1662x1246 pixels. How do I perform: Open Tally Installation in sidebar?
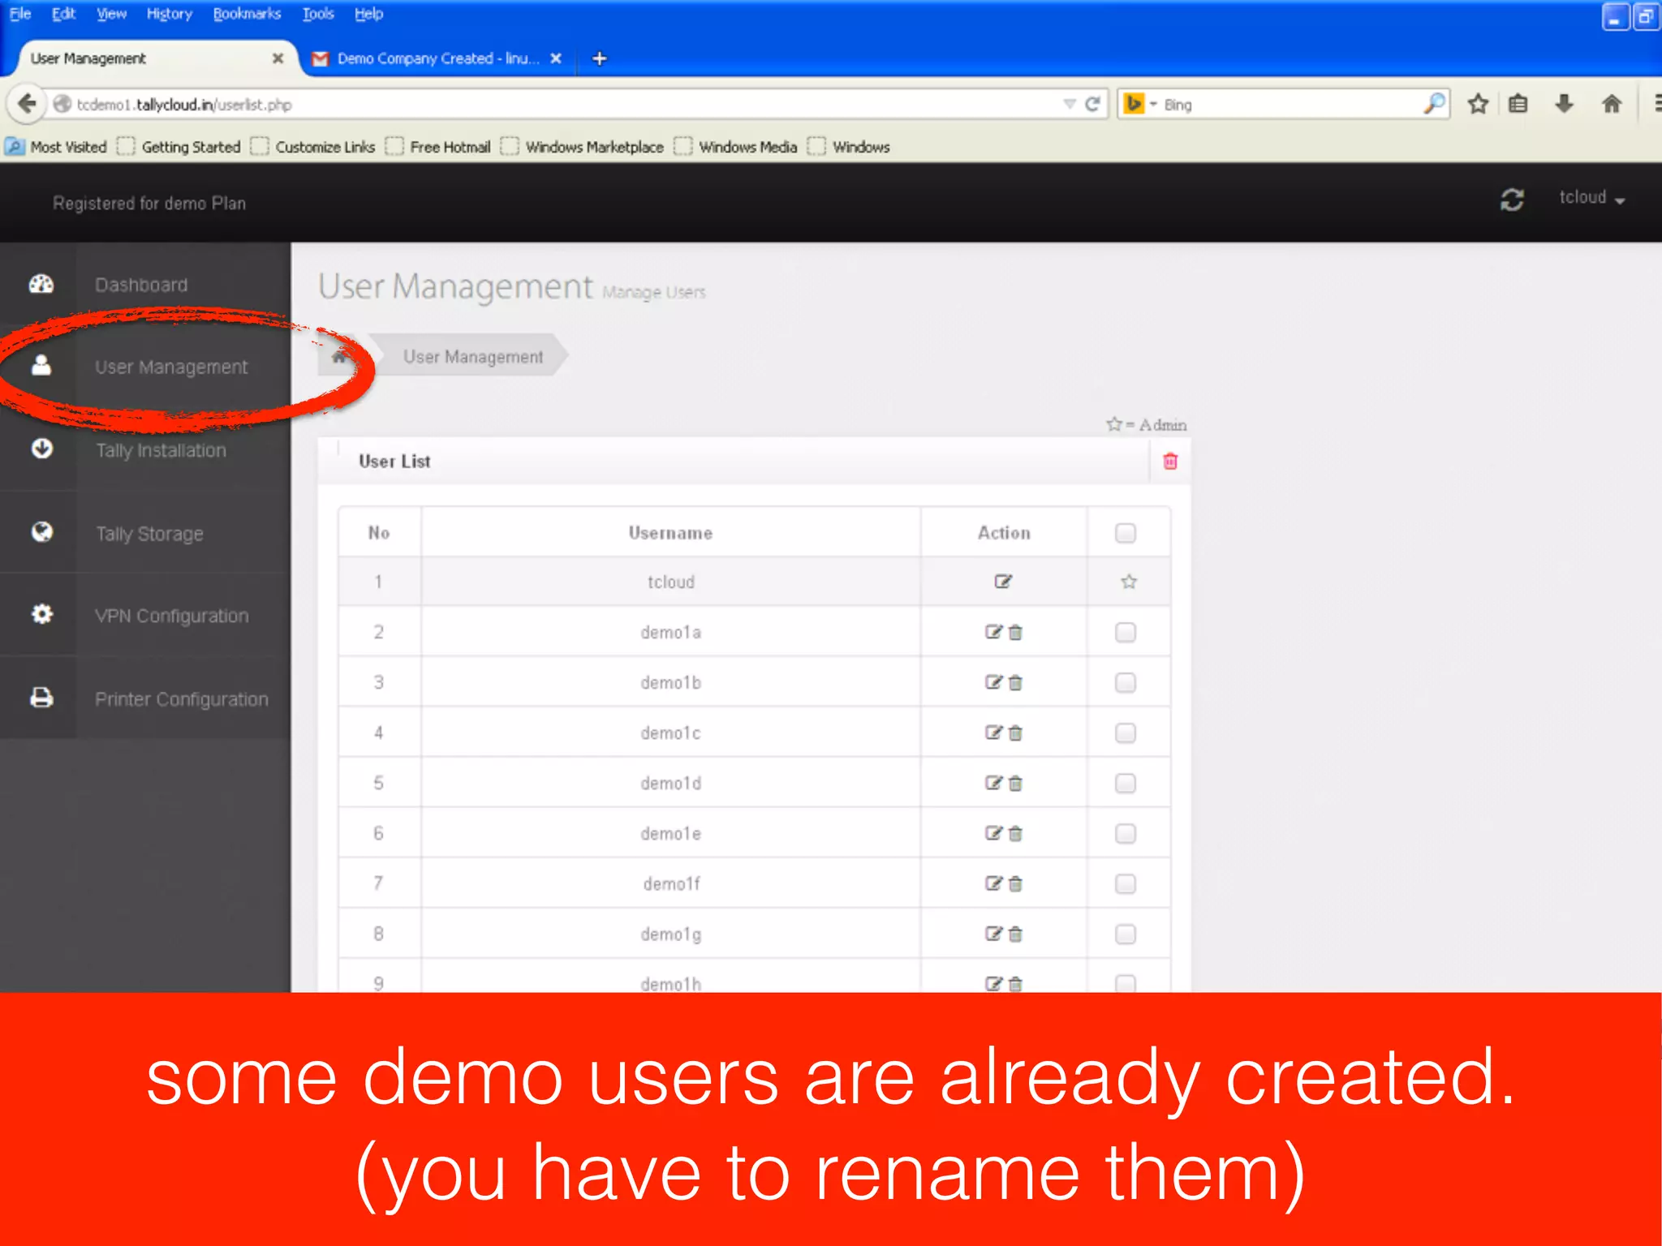click(x=161, y=450)
